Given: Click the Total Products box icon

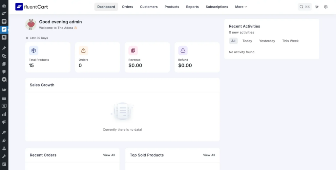Looking at the screenshot, I should point(33,50).
